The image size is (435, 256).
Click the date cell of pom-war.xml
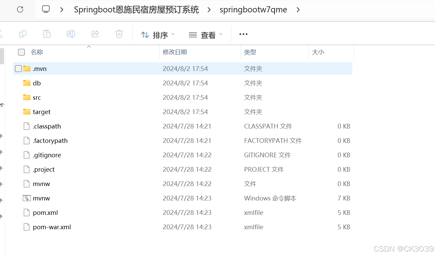pos(187,227)
